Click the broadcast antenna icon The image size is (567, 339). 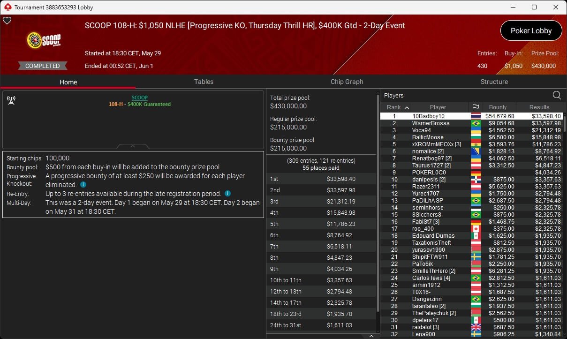11,100
